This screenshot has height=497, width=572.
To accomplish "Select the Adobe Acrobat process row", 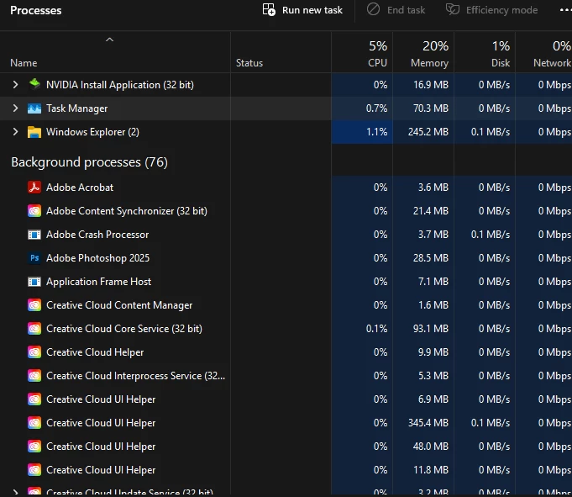I will click(x=286, y=188).
